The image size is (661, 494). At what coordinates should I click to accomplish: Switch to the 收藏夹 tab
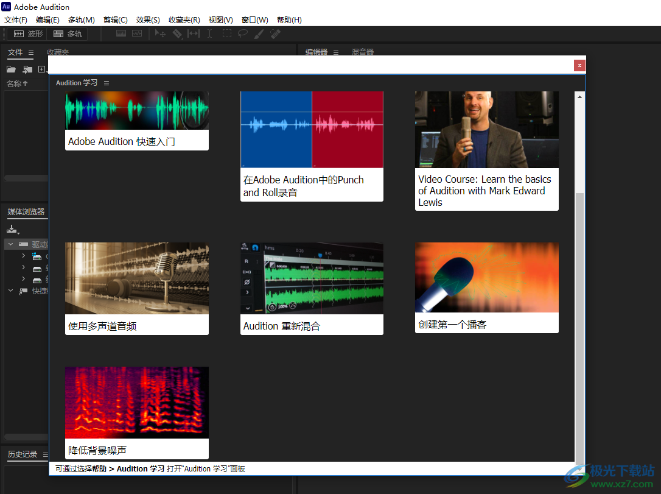click(x=58, y=52)
